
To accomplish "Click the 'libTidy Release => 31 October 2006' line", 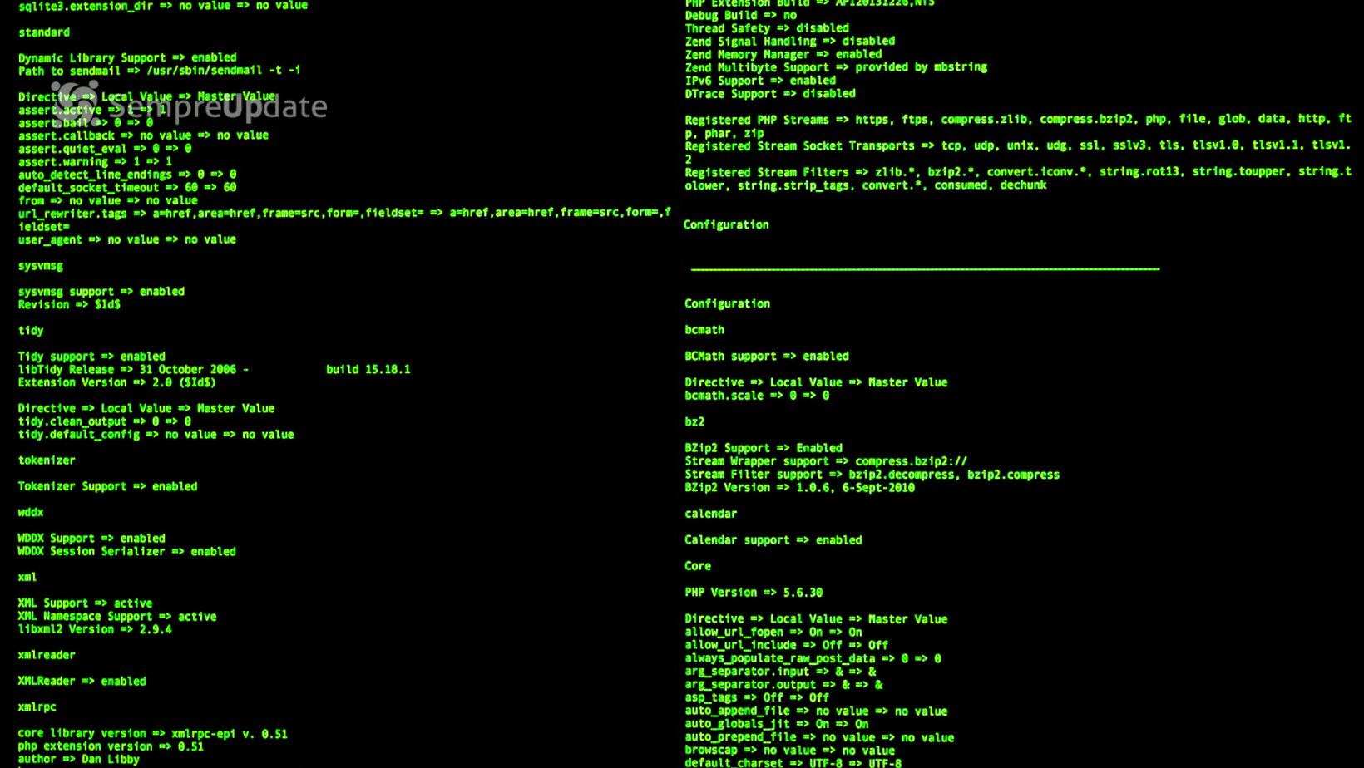I will tap(214, 369).
